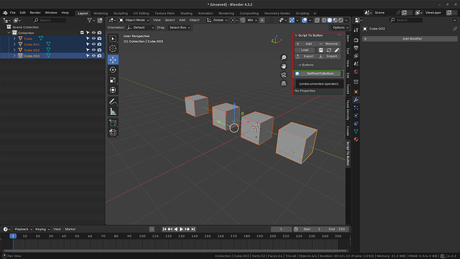Image resolution: width=460 pixels, height=259 pixels.
Task: Toggle snapping magnet in header
Action: point(243,20)
